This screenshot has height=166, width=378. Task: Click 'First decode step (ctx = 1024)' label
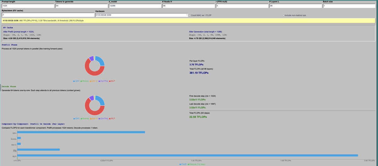(202, 96)
